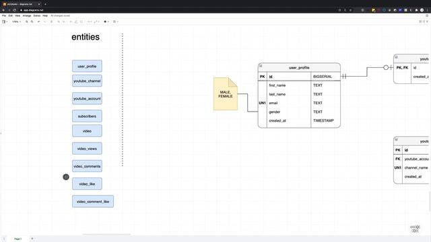The image size is (431, 242).
Task: Open the connection style dropdown
Action: 90,22
